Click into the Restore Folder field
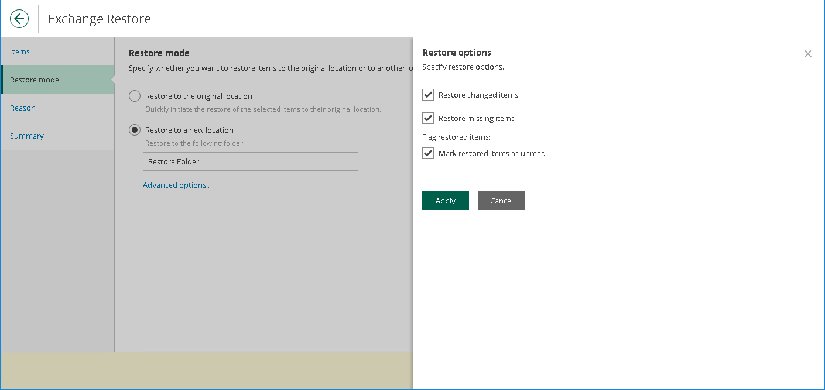The image size is (825, 390). (x=250, y=162)
